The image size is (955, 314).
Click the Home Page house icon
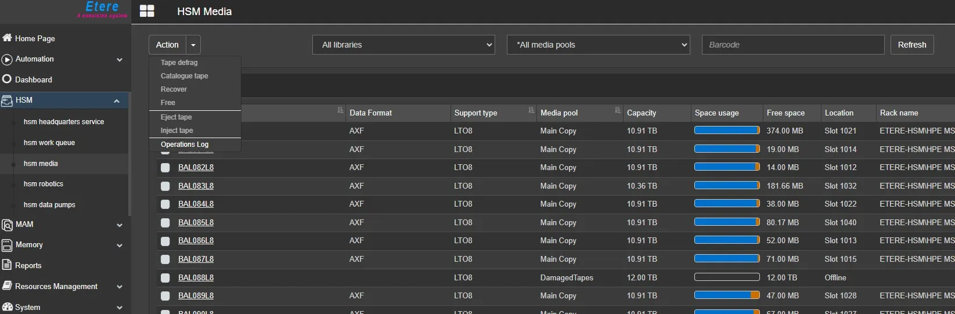pyautogui.click(x=7, y=38)
